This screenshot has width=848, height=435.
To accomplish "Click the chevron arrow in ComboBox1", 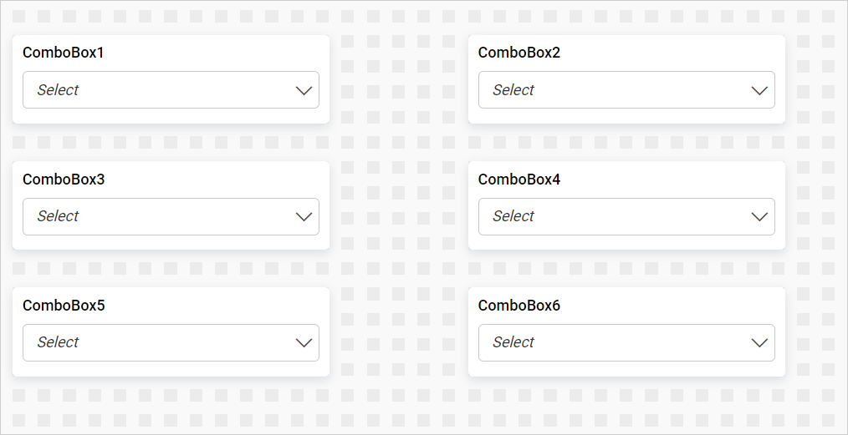I will (304, 90).
